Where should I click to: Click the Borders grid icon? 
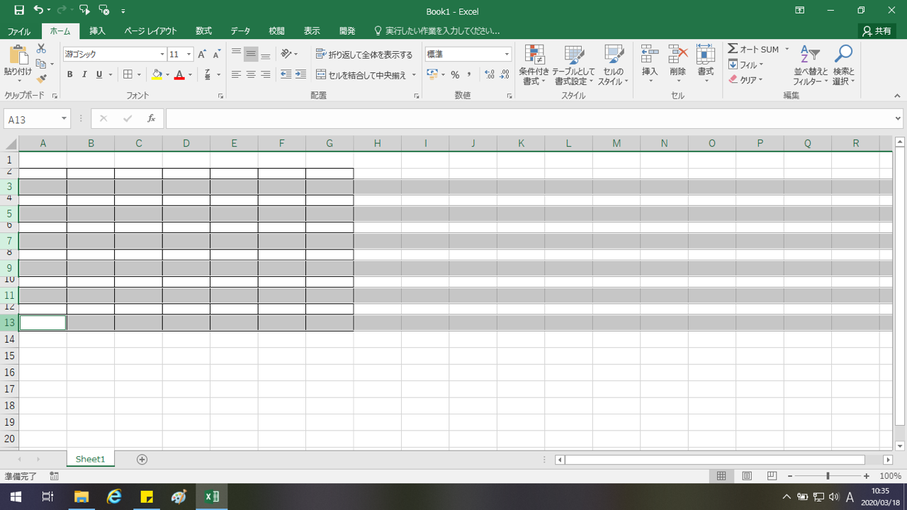click(x=128, y=74)
